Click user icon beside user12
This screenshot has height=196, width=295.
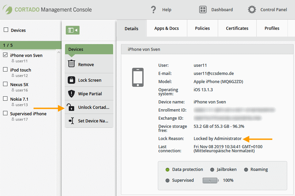[13, 75]
